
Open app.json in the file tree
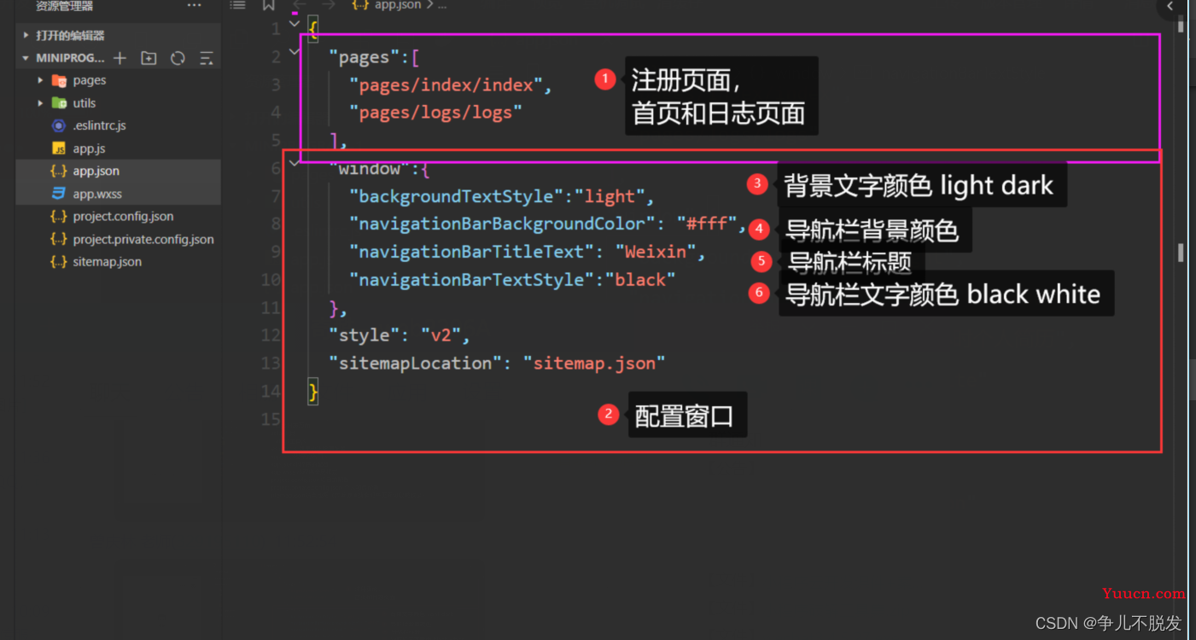pyautogui.click(x=119, y=171)
